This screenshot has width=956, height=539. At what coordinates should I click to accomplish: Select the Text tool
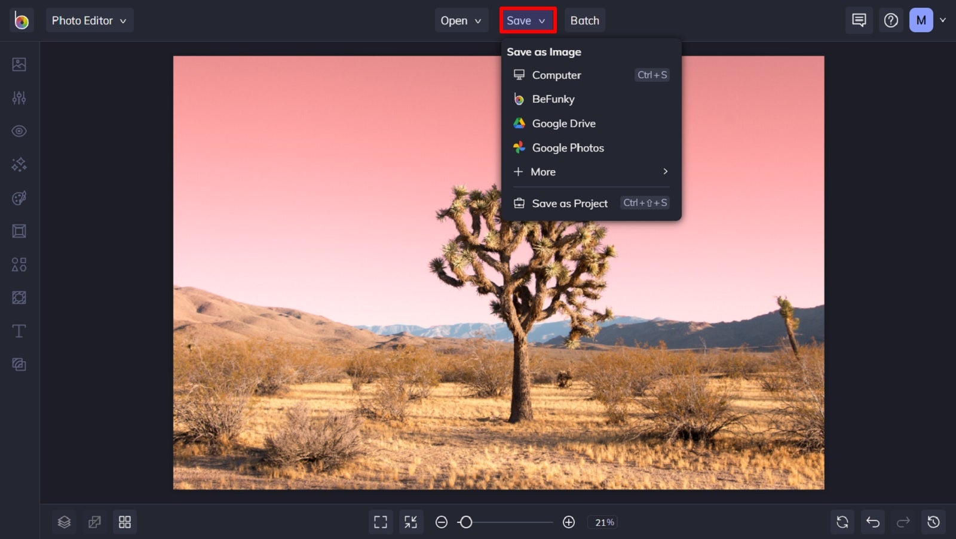[19, 331]
